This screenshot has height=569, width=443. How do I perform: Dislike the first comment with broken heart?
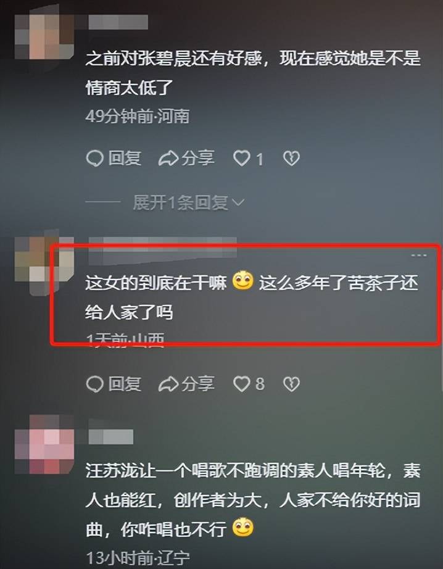click(291, 159)
